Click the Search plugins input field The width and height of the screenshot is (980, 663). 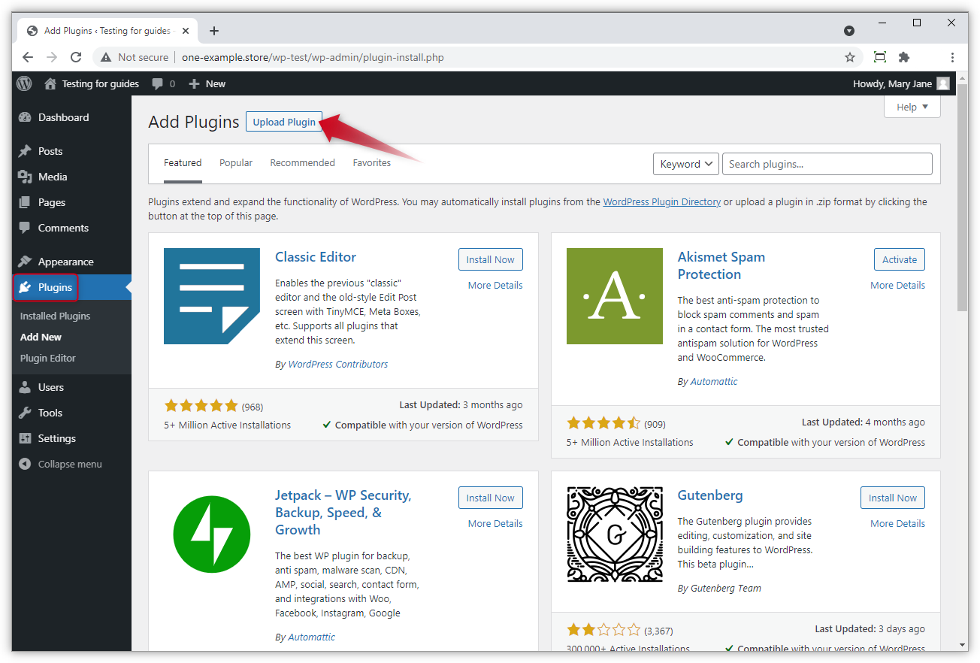click(x=827, y=163)
